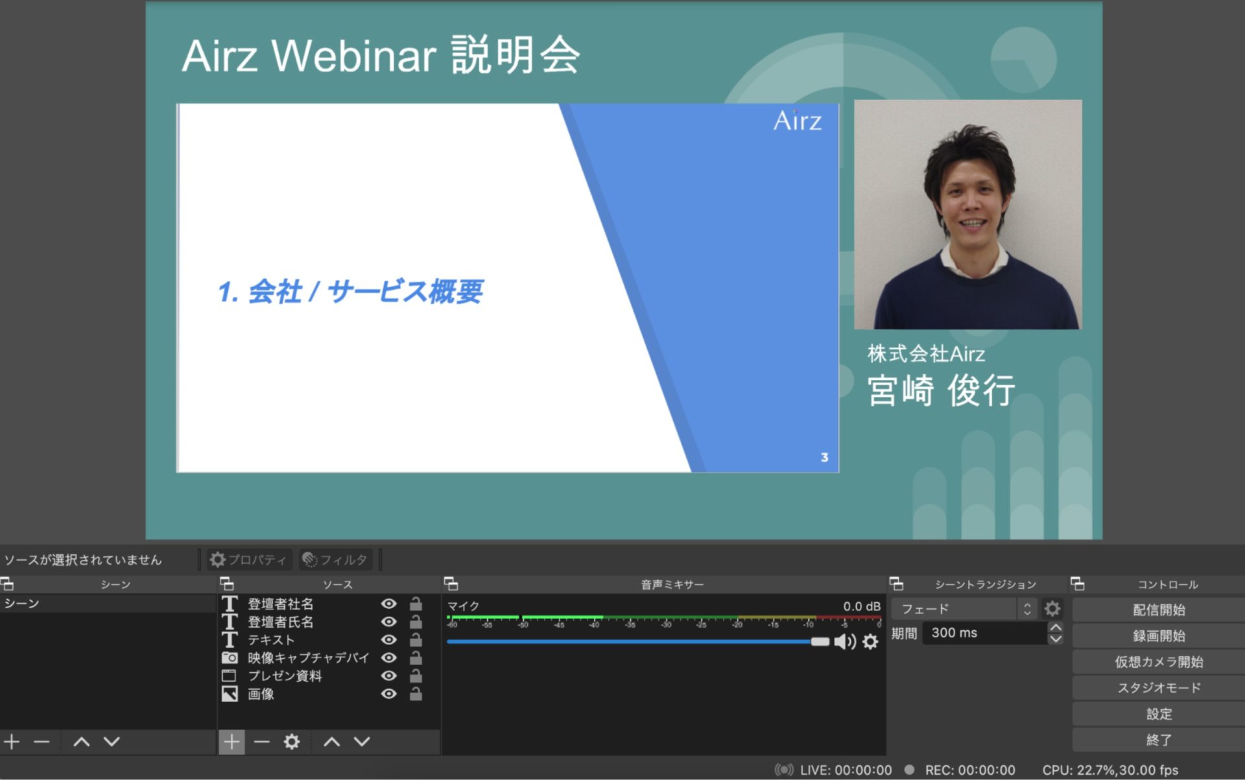1245x780 pixels.
Task: Click the 0.0 dB level readout
Action: (x=862, y=606)
